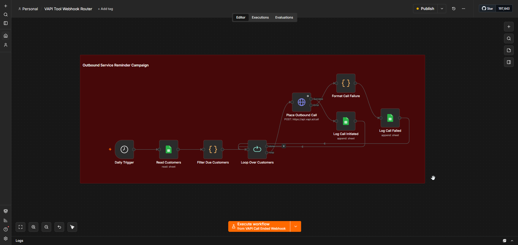Viewport: 518px width, 245px height.
Task: Open workflow version history
Action: coord(454,9)
